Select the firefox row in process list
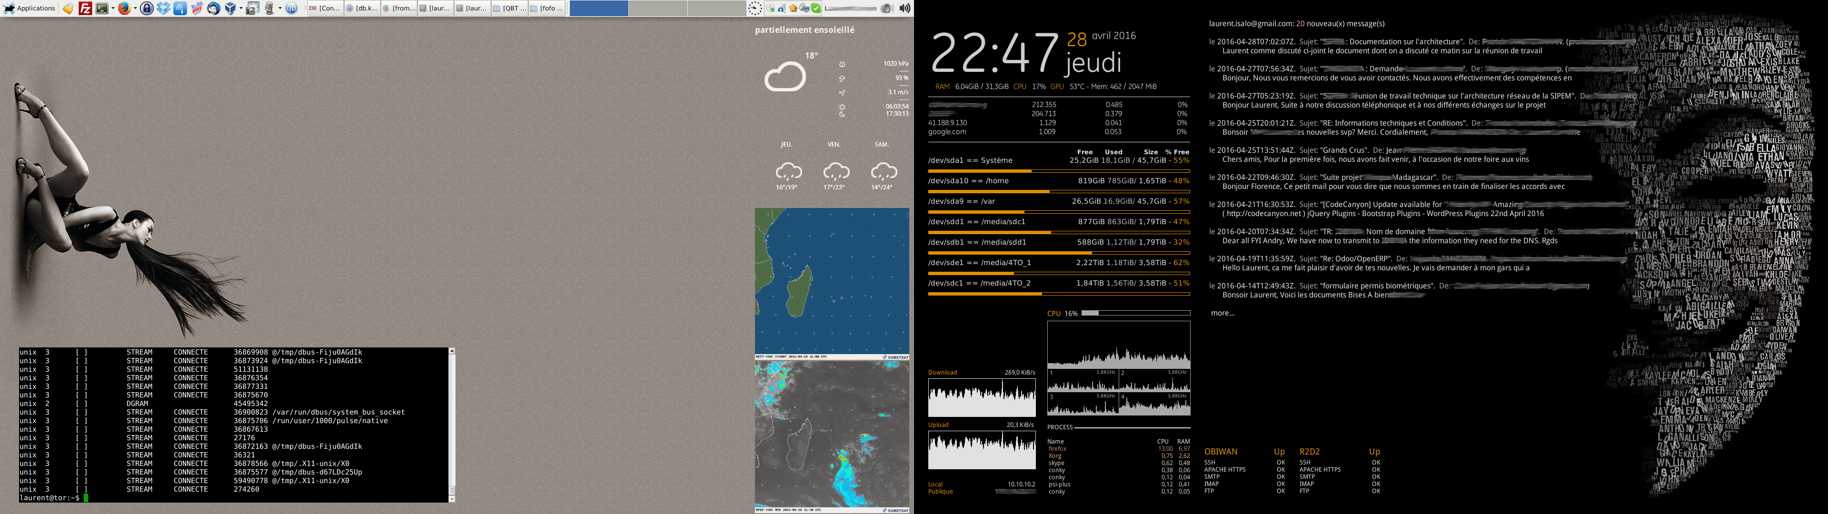The width and height of the screenshot is (1828, 514). pyautogui.click(x=1119, y=449)
